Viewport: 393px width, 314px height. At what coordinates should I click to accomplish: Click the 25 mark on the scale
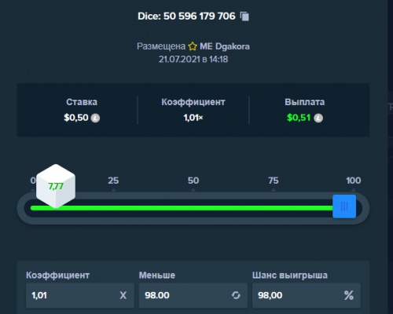pyautogui.click(x=113, y=181)
